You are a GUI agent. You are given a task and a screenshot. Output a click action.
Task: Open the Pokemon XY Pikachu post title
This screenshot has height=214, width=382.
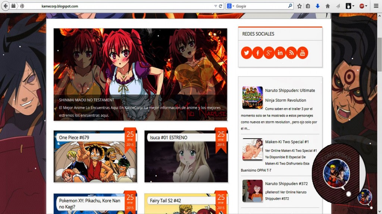90,204
